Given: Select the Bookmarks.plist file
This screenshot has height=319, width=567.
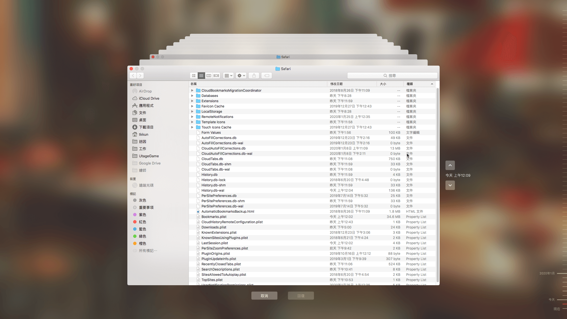Looking at the screenshot, I should (312, 217).
